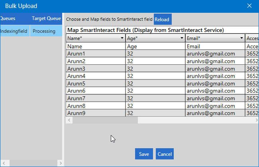
Task: Close the Bulk Upload dialog
Action: (x=249, y=6)
